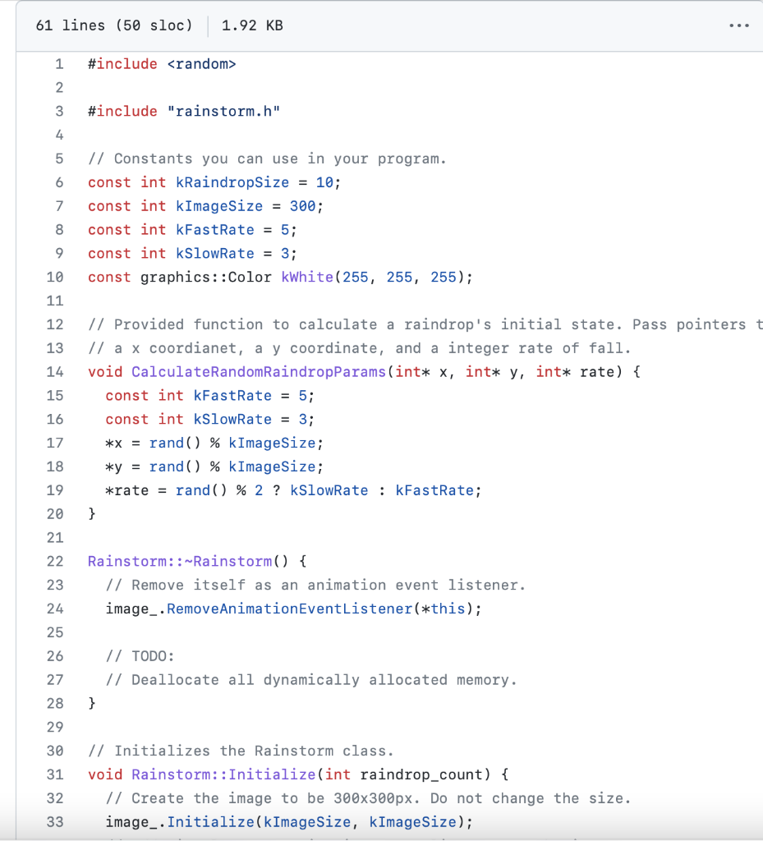
Task: Click the "61 lines (50 sloc)" text
Action: point(113,25)
